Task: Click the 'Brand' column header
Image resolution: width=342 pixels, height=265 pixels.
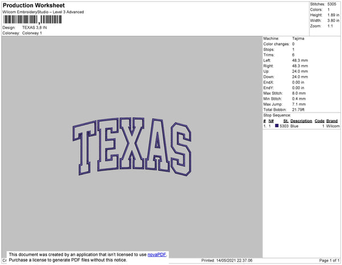Action: tap(332, 121)
